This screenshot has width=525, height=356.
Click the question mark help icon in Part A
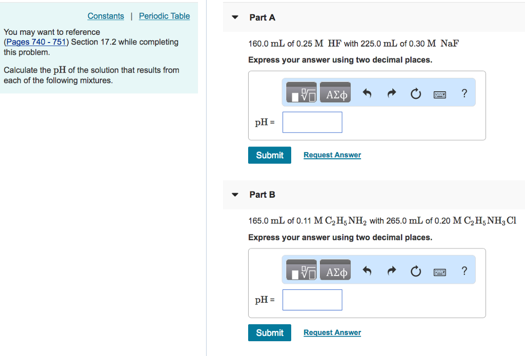pos(464,93)
